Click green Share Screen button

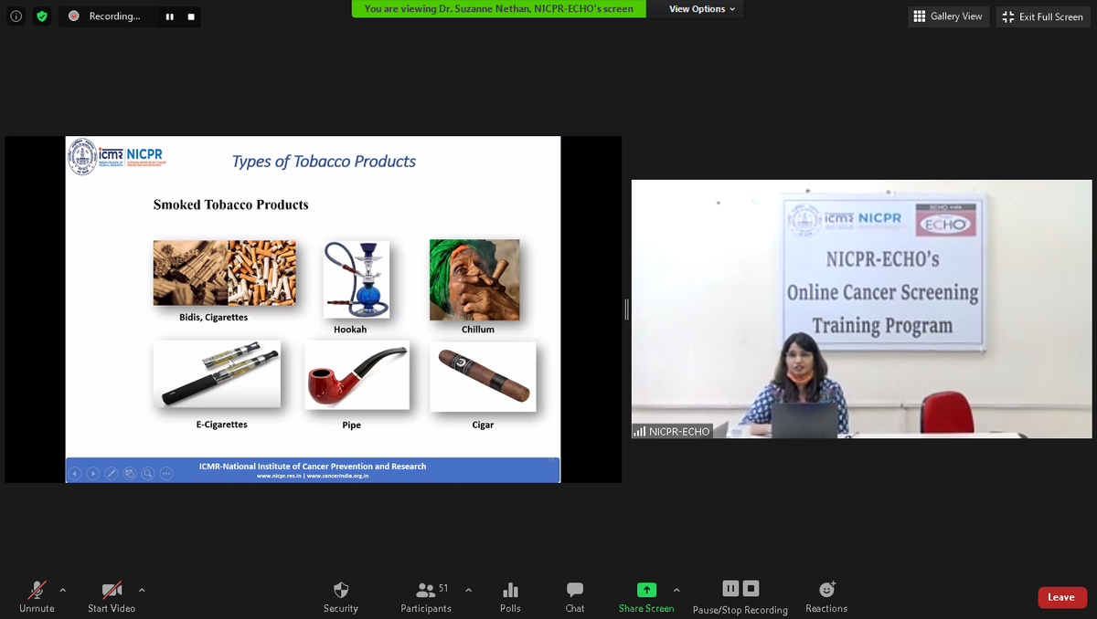coord(646,597)
